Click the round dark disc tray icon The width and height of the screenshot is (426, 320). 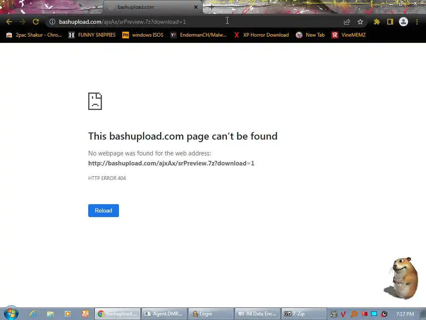[384, 314]
